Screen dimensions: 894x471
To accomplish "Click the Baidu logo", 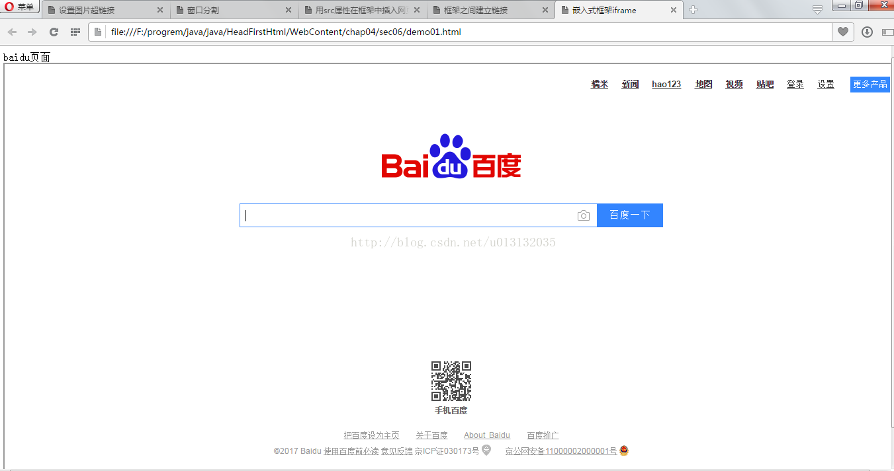I will 451,157.
